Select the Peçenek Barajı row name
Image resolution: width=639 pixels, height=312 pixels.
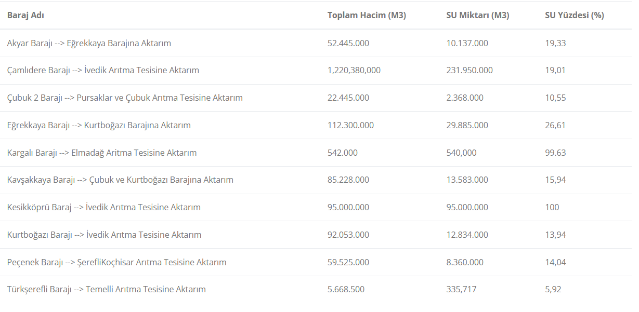[116, 262]
